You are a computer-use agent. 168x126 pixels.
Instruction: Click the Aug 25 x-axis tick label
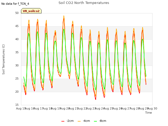tap(108, 108)
